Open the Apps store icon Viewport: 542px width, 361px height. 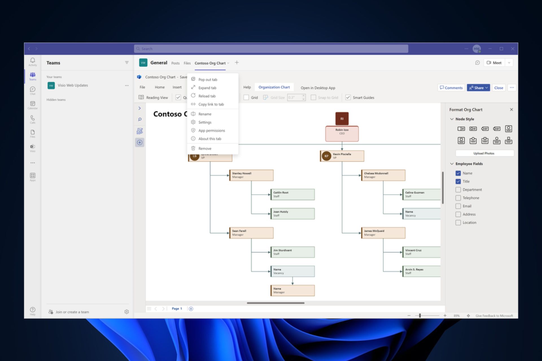coord(33,177)
